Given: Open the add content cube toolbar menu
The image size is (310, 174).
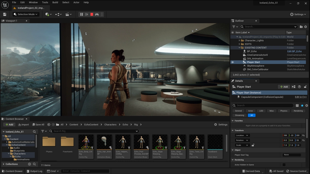Looking at the screenshot, I should [x=48, y=14].
